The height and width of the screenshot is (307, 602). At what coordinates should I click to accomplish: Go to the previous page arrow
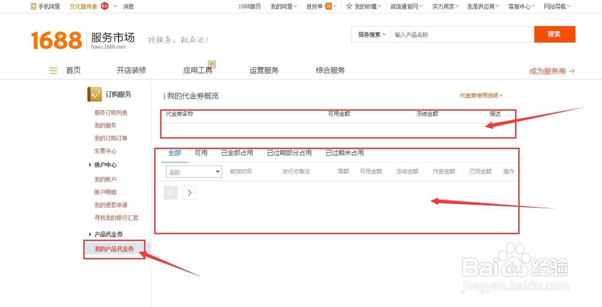pyautogui.click(x=170, y=193)
